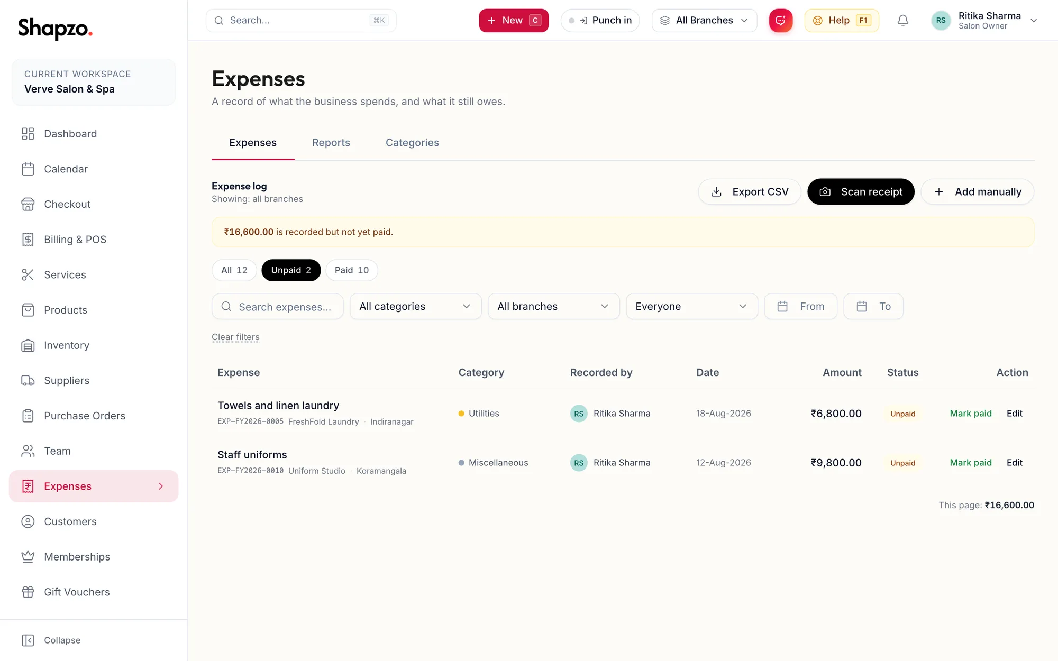Viewport: 1058px width, 661px height.
Task: Click Scan receipt button
Action: click(x=861, y=192)
